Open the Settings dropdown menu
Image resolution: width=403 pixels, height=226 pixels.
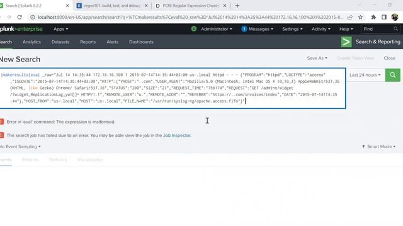click(292, 29)
